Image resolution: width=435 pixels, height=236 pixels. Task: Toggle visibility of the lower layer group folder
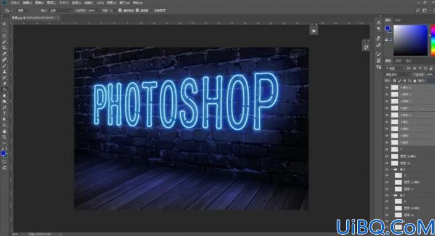pos(387,195)
